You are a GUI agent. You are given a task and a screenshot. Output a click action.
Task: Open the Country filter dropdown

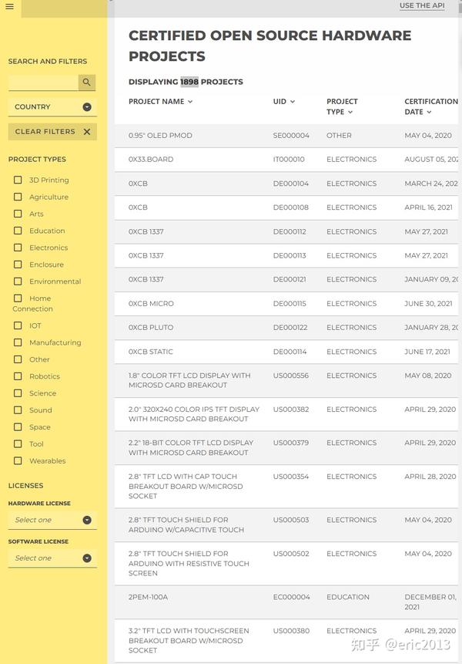click(x=52, y=107)
